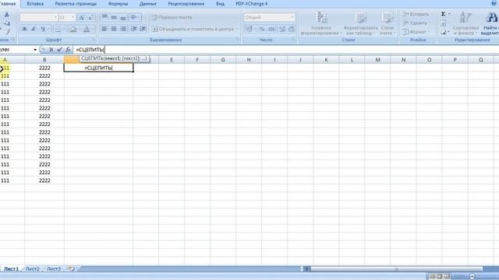Open Форматировать как таблицу gallery
This screenshot has height=280, width=499.
(x=360, y=23)
